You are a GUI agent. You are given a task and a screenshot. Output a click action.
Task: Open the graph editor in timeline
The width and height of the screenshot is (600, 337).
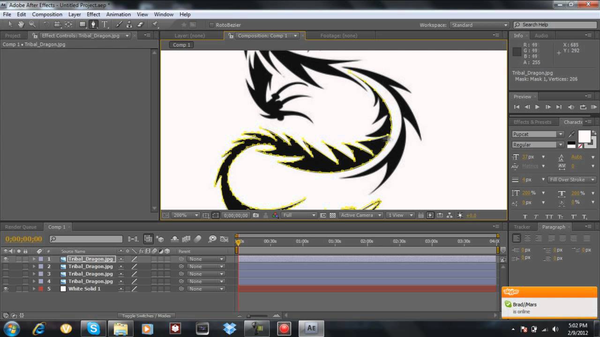click(x=224, y=239)
